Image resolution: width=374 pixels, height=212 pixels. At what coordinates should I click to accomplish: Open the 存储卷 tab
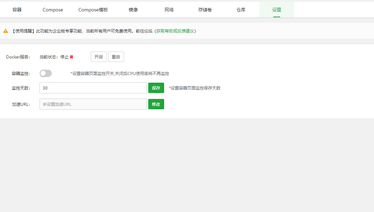(x=205, y=10)
